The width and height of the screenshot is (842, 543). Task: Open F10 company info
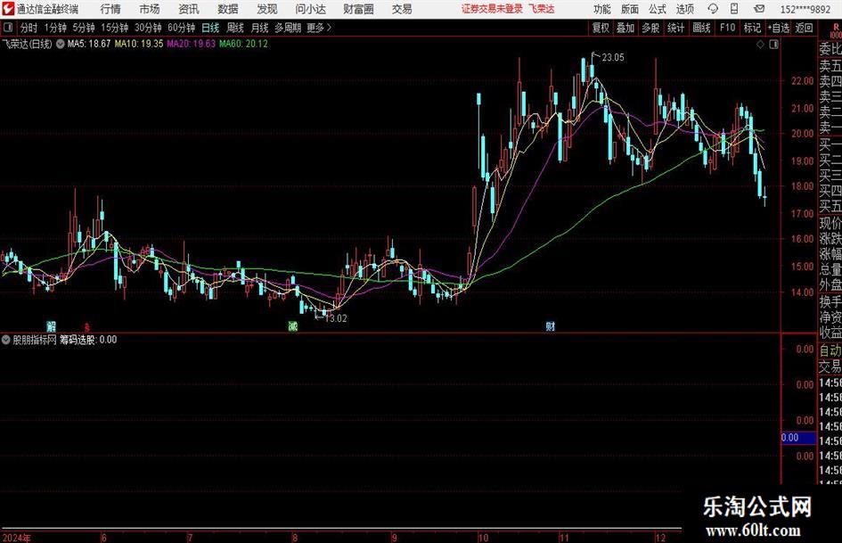[727, 28]
